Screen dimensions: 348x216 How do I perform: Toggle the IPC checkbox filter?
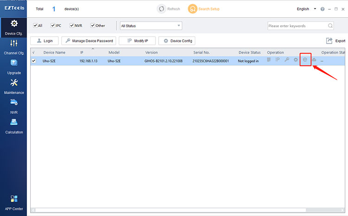[x=53, y=25]
